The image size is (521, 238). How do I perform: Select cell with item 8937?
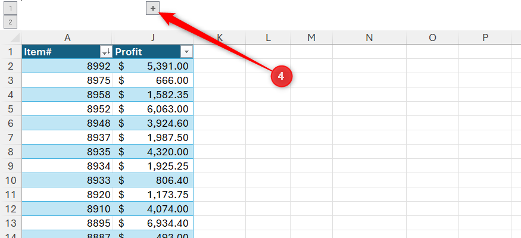67,137
